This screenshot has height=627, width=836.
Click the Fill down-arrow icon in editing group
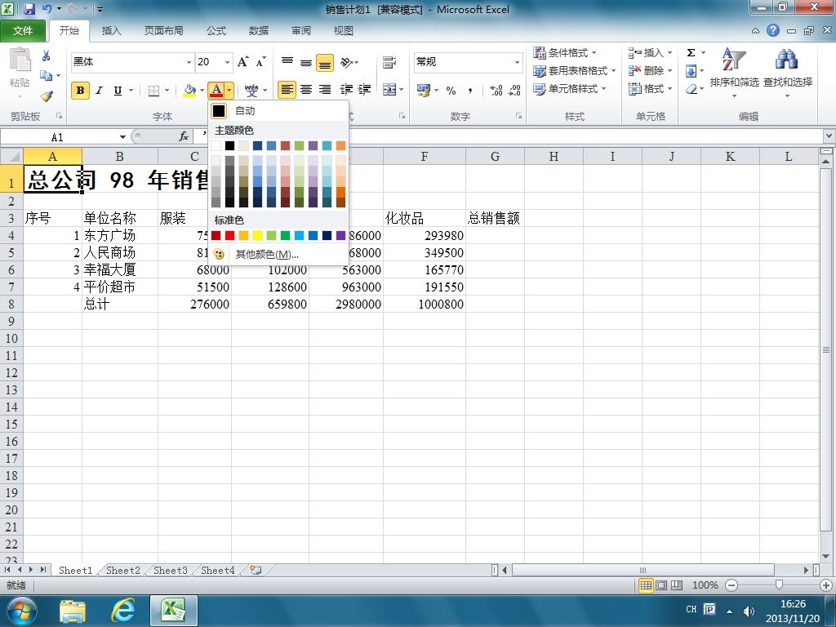point(691,71)
